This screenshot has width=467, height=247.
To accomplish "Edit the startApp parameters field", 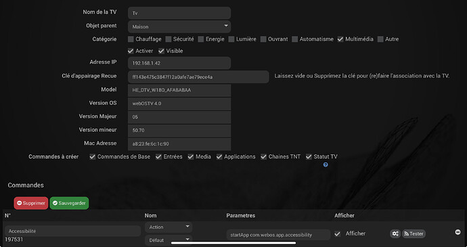I will click(x=278, y=235).
